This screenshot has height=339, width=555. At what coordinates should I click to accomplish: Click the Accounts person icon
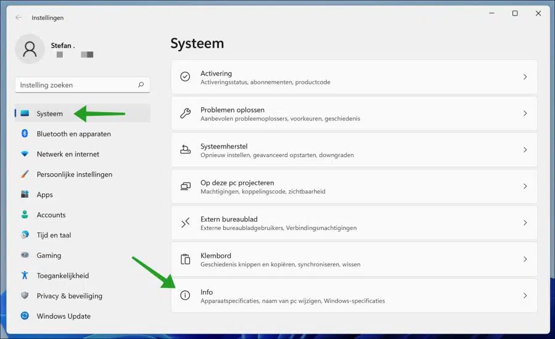(25, 214)
